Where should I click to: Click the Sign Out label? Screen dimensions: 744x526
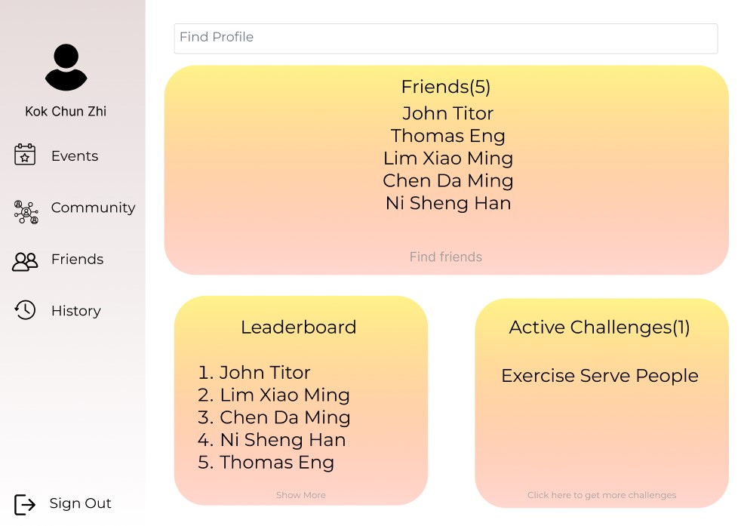tap(80, 503)
